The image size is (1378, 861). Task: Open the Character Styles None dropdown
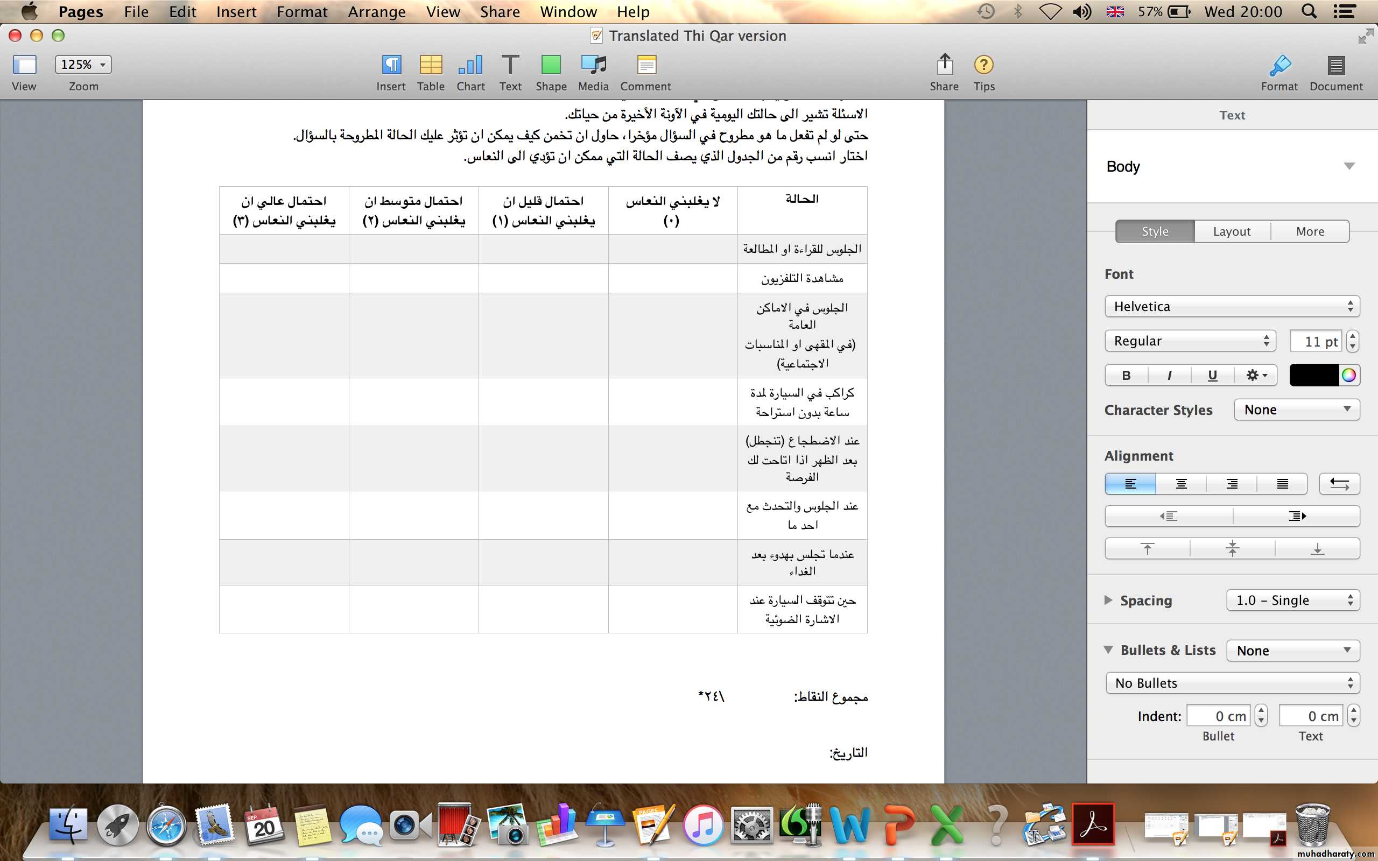point(1297,410)
